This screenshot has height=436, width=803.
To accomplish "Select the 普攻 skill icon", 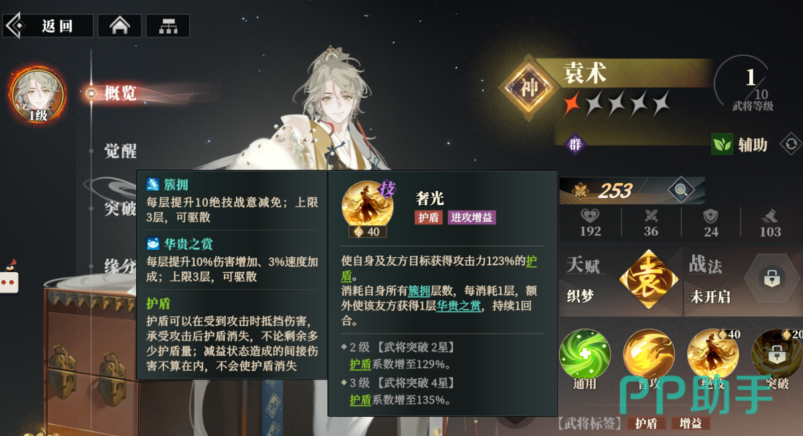I will pyautogui.click(x=648, y=355).
